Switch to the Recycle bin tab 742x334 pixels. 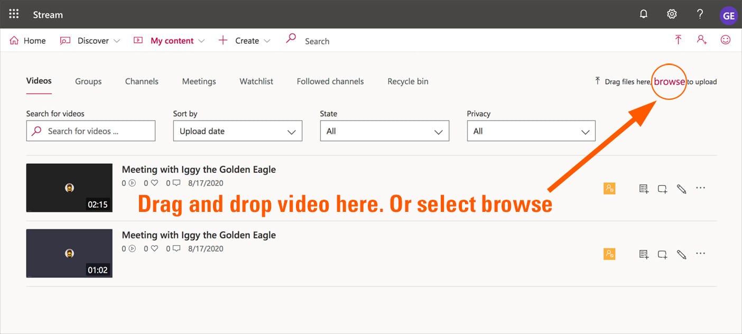click(407, 81)
